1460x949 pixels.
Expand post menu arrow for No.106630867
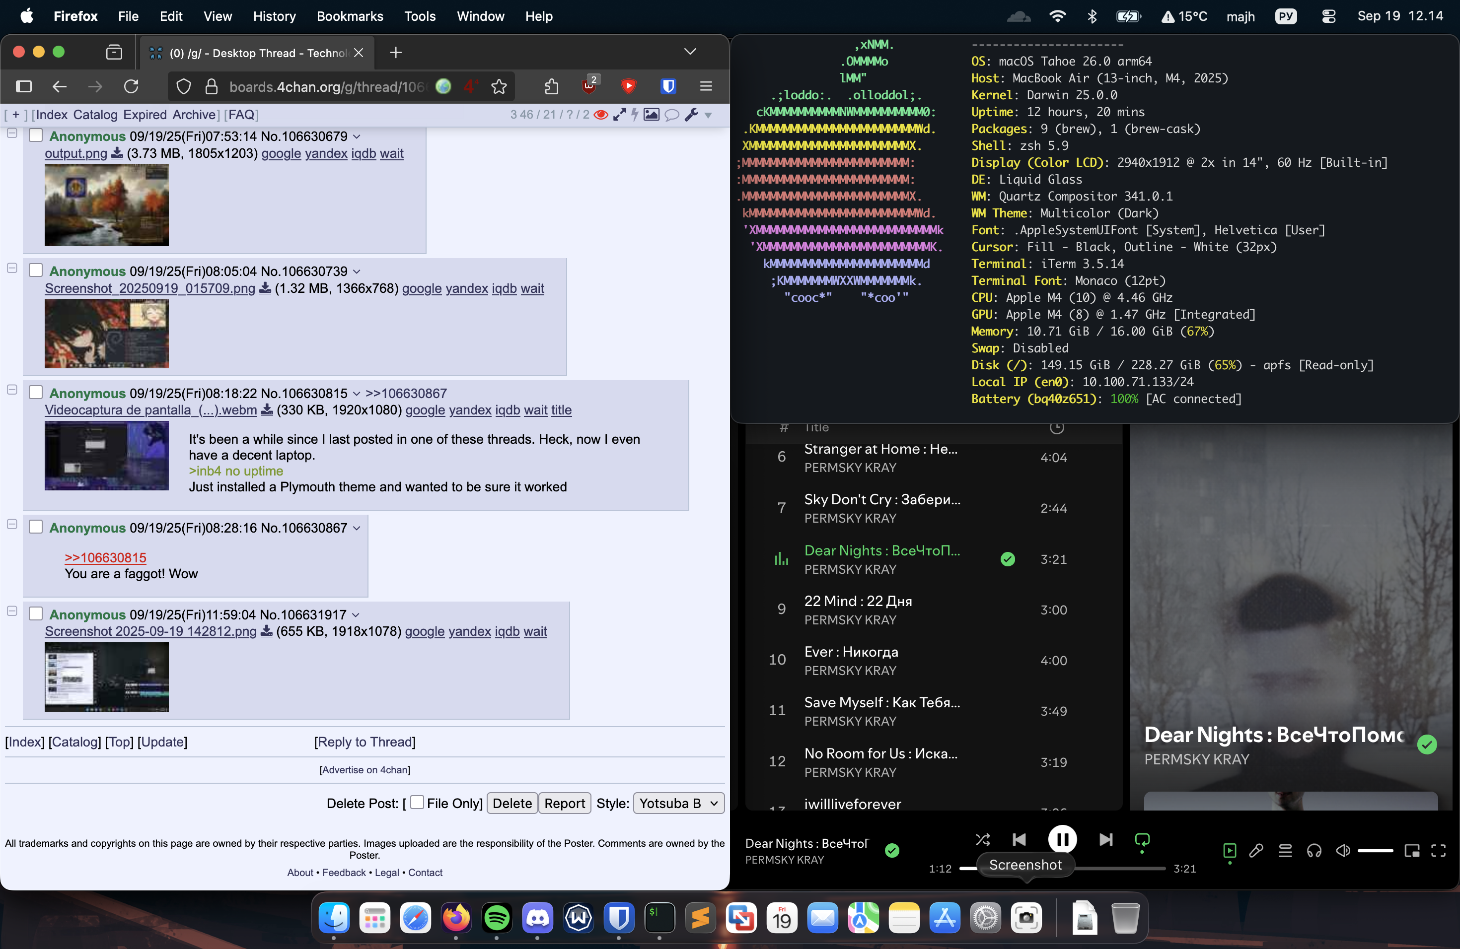pos(357,529)
